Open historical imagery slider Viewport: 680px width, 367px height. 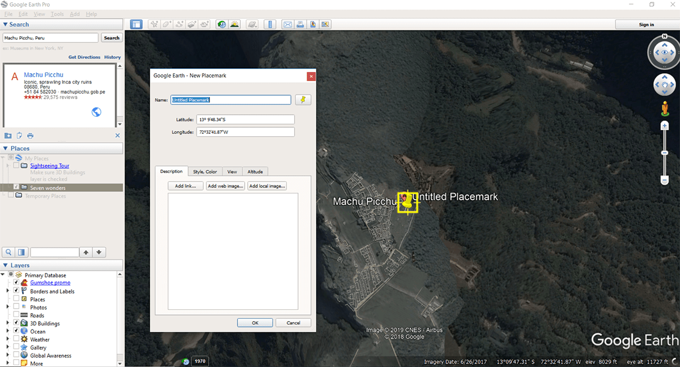(x=221, y=24)
